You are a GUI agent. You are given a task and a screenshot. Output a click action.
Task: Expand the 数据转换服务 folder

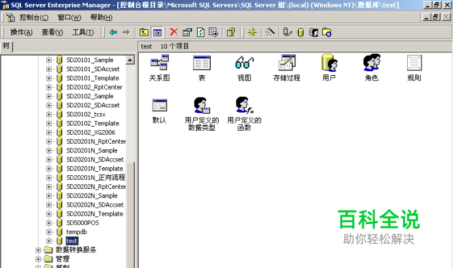(x=38, y=250)
